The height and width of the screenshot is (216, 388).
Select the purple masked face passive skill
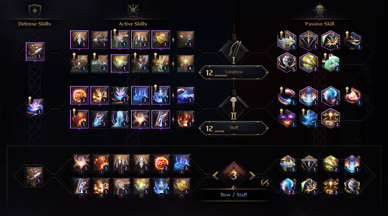[287, 118]
